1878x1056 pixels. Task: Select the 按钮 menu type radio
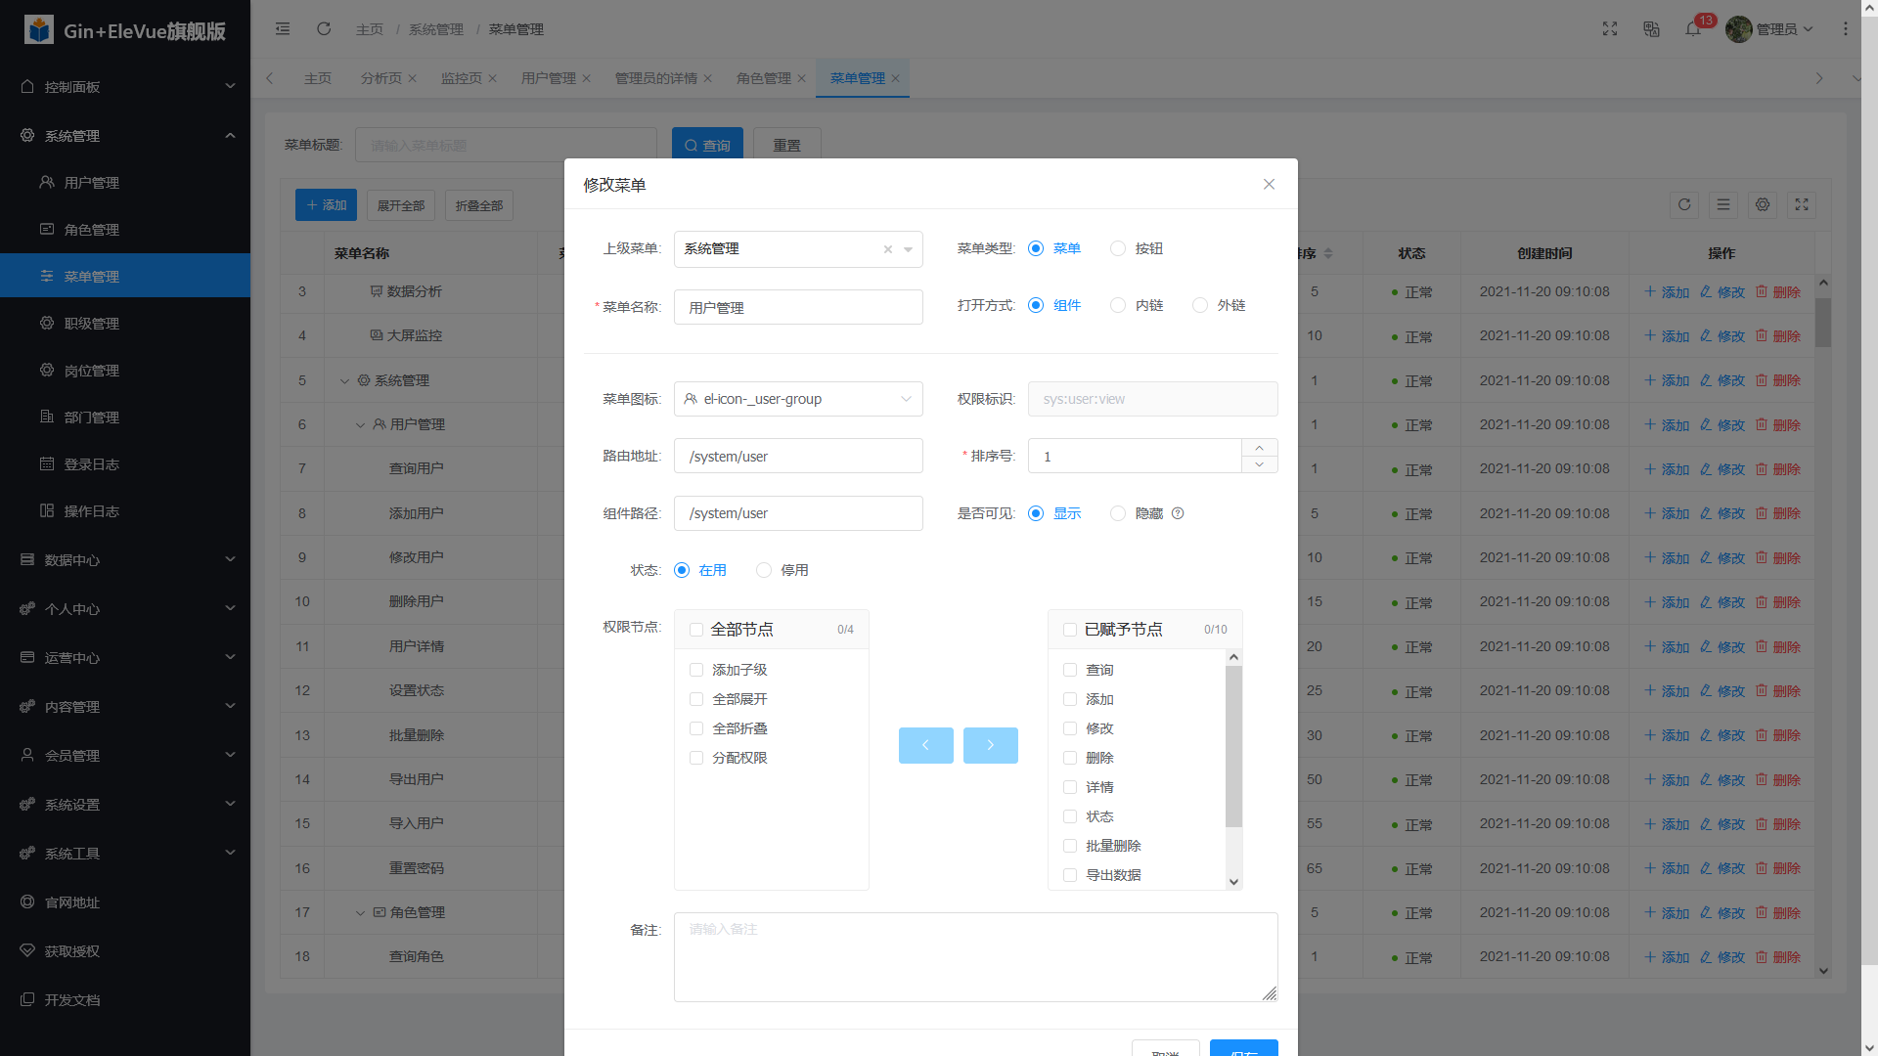pos(1118,248)
